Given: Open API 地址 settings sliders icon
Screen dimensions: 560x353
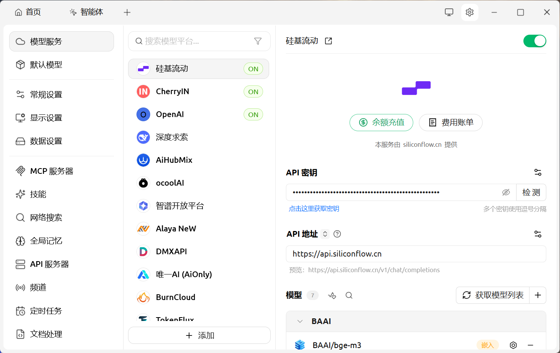Looking at the screenshot, I should click(538, 234).
